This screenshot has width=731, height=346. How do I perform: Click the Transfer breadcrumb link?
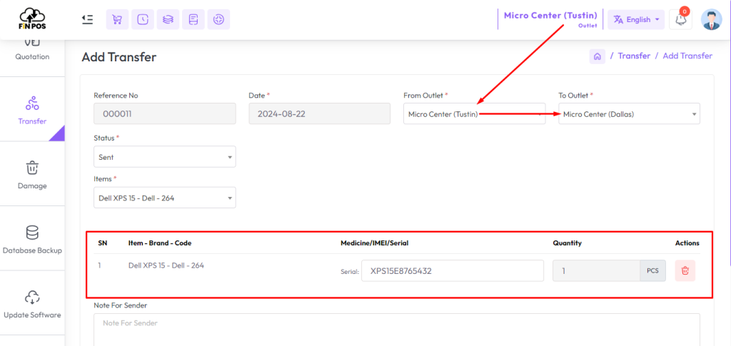pyautogui.click(x=634, y=56)
